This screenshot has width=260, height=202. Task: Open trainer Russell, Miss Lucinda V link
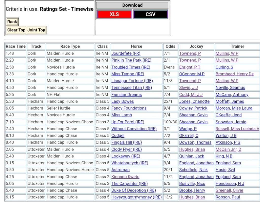(x=237, y=129)
